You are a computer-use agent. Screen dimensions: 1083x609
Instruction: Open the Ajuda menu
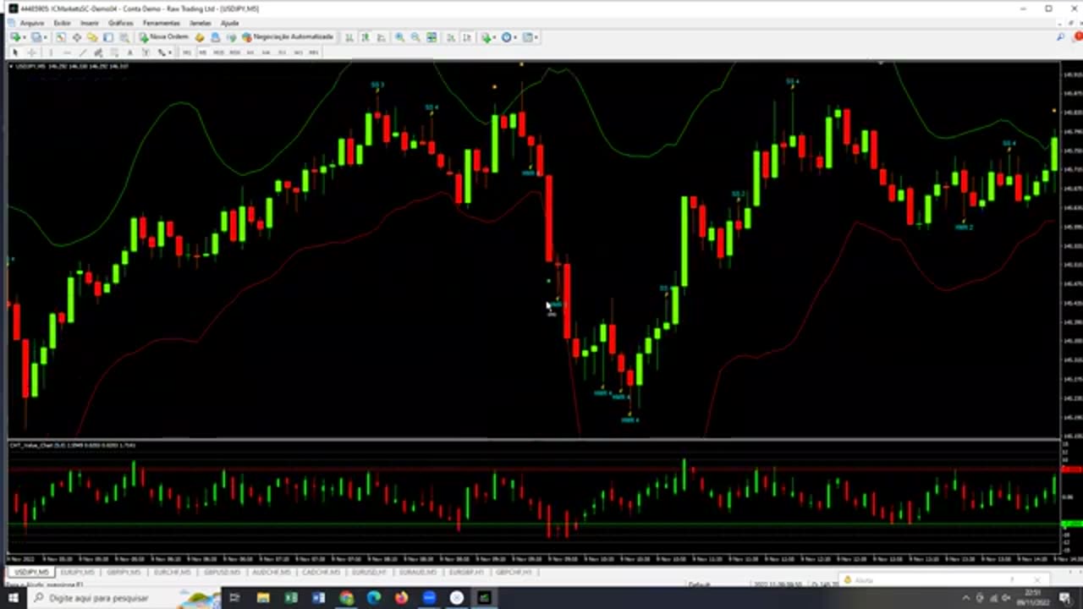229,23
